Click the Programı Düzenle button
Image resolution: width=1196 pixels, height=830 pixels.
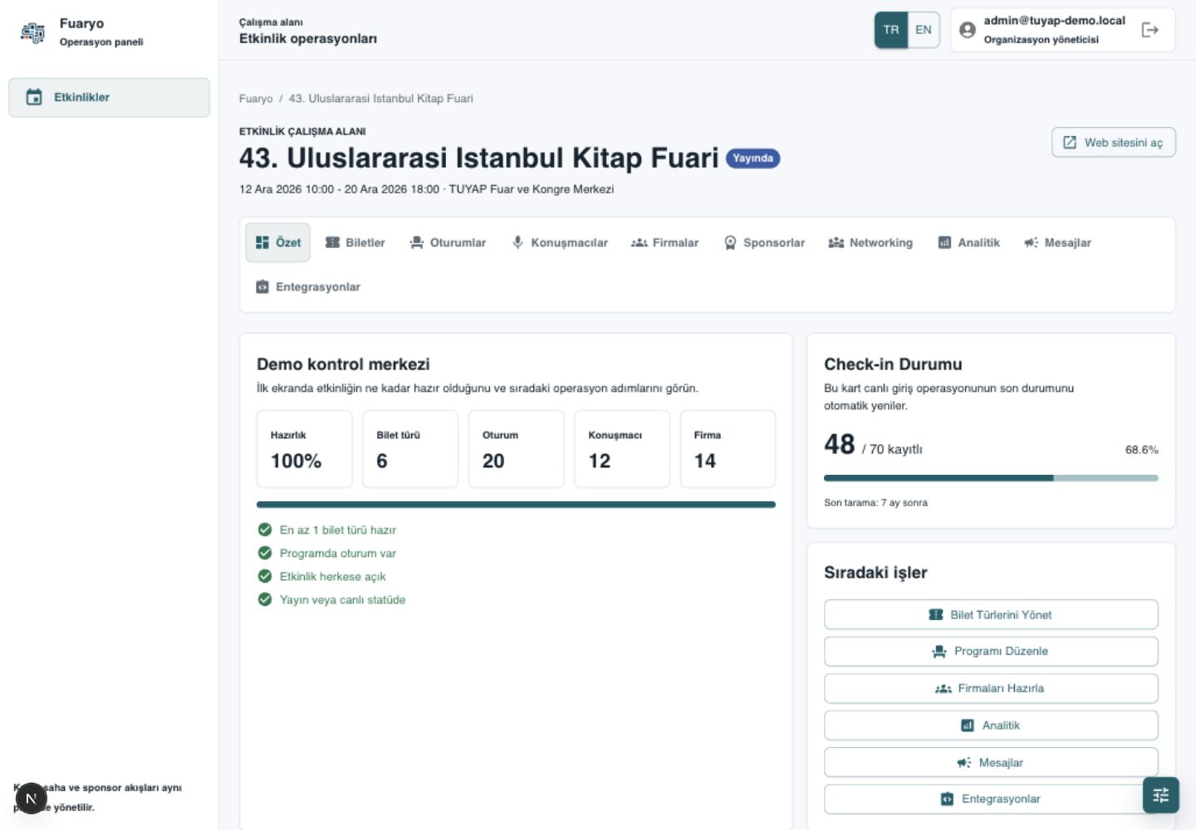[x=991, y=652]
